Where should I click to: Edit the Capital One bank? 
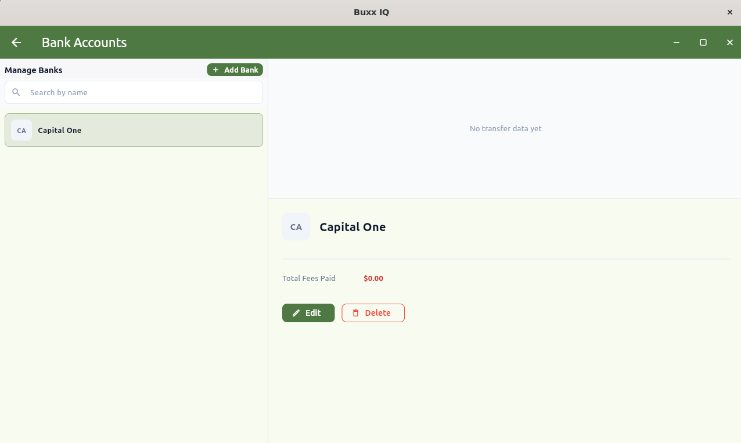click(x=308, y=313)
